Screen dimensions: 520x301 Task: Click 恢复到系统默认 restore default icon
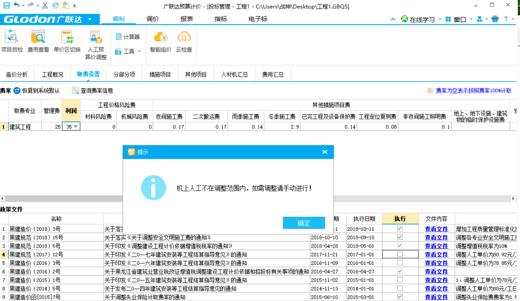(17, 91)
